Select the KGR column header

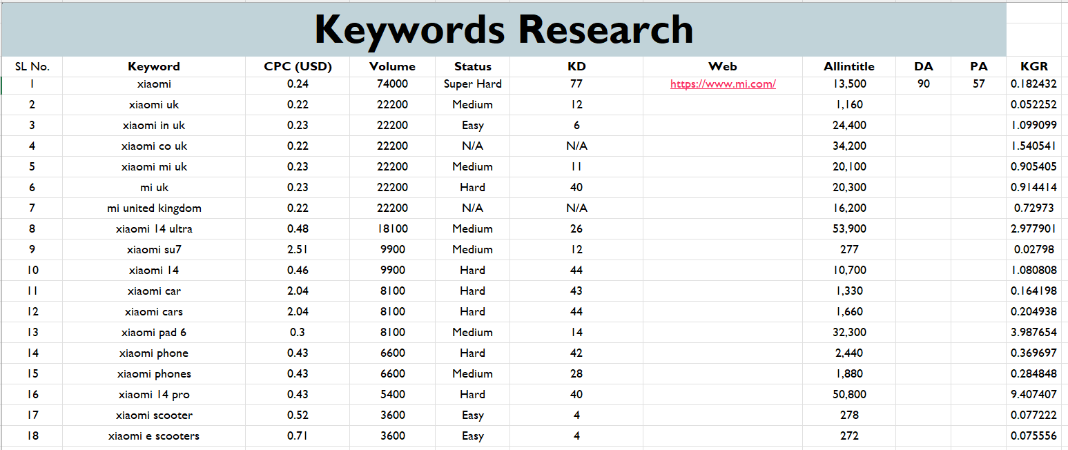coord(1034,67)
